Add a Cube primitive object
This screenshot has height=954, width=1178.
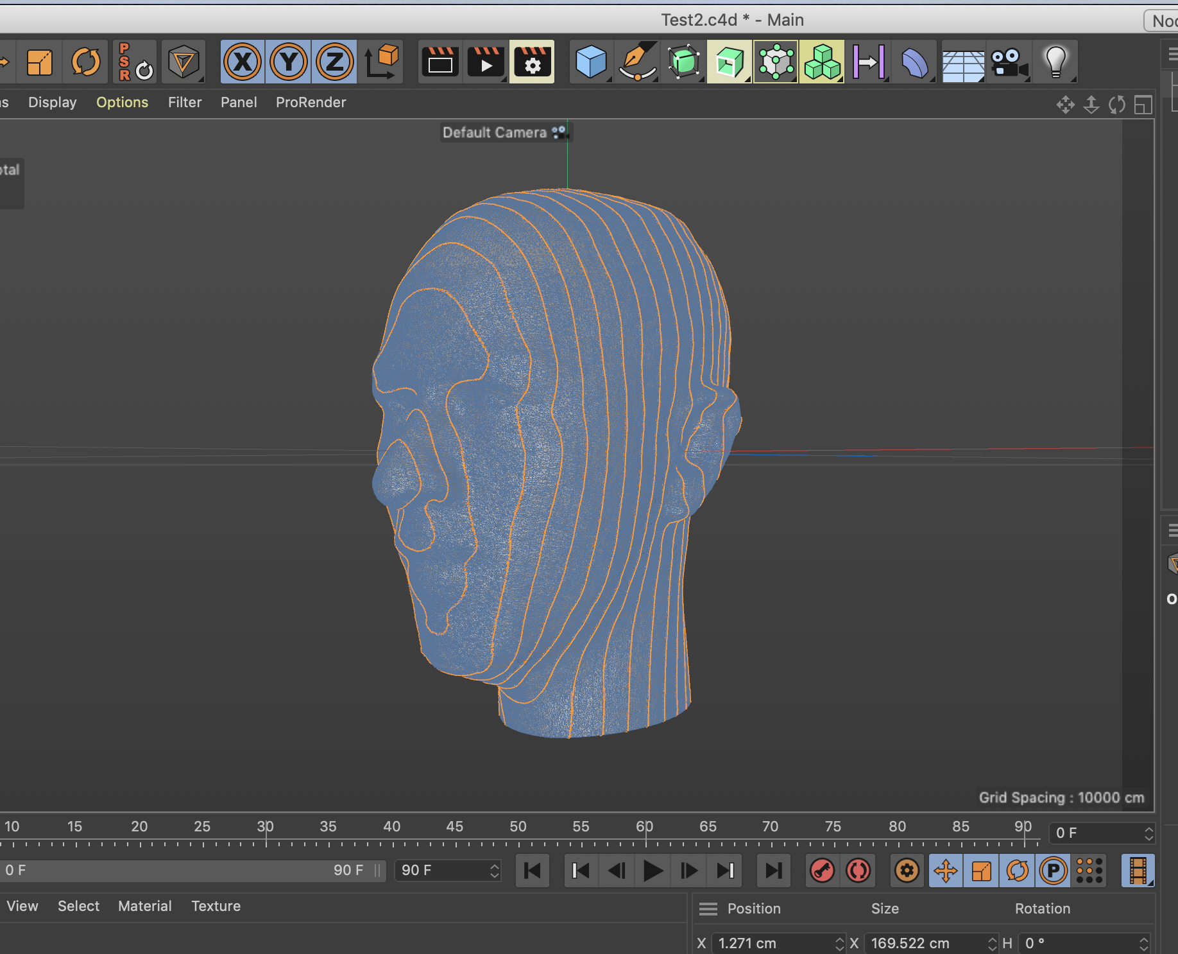pos(590,62)
